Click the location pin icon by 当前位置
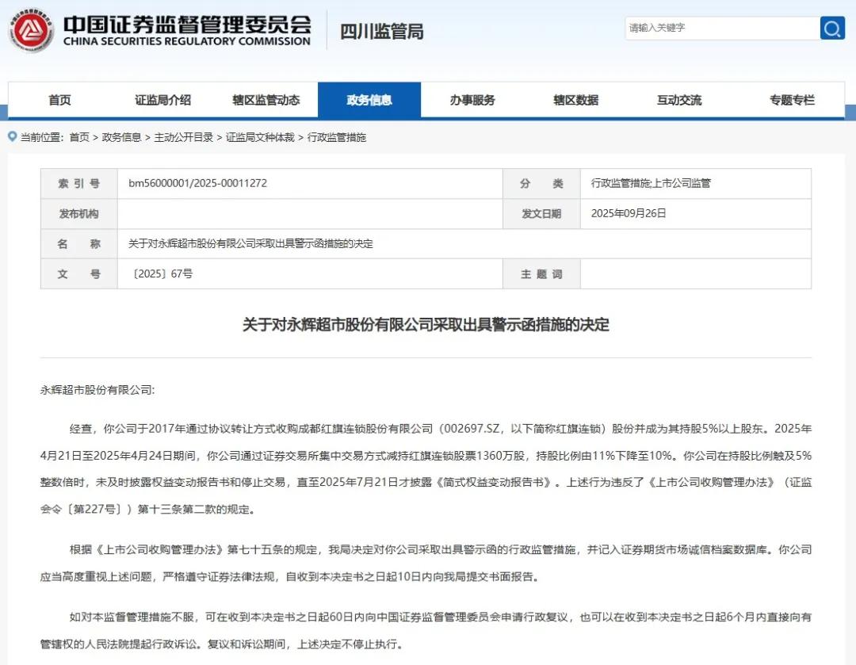Viewport: 856px width, 665px height. 12,136
